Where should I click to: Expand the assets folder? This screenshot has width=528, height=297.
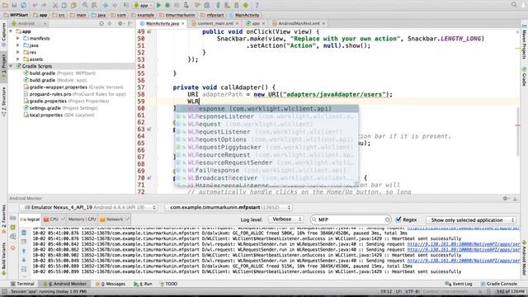[x=18, y=59]
